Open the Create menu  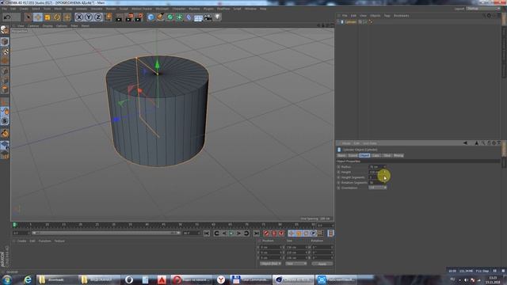coord(24,9)
